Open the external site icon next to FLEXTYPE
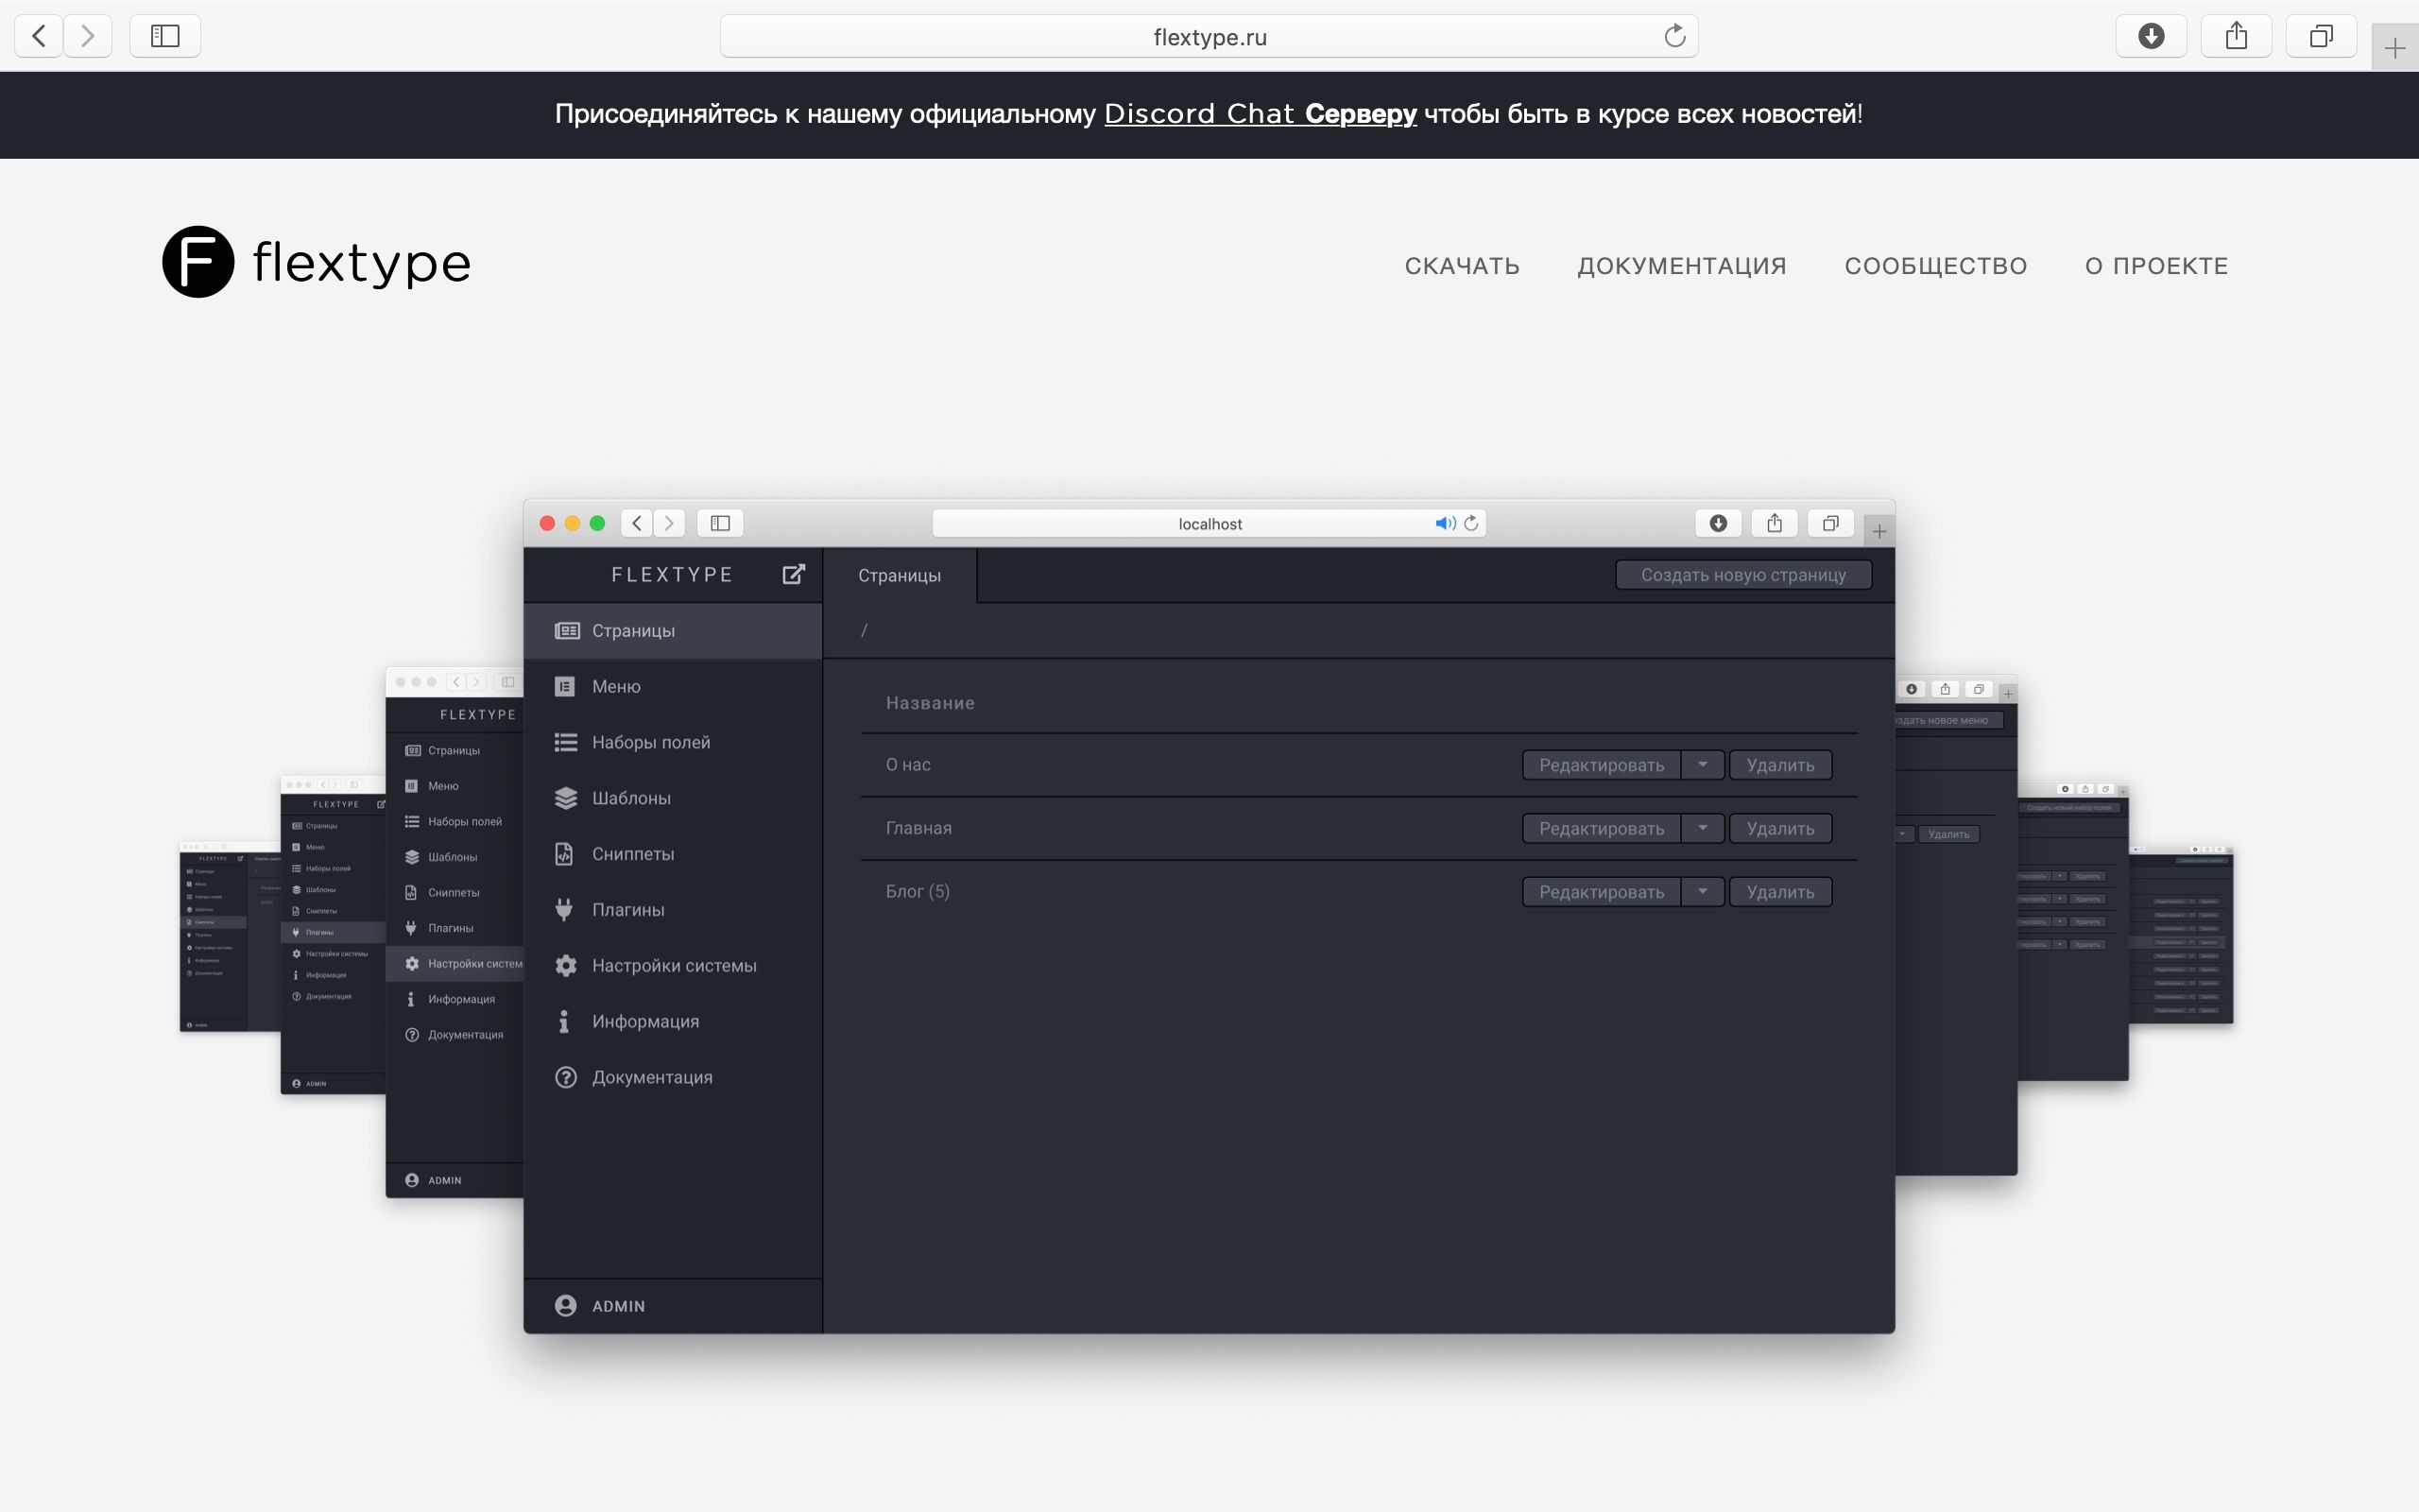 794,574
